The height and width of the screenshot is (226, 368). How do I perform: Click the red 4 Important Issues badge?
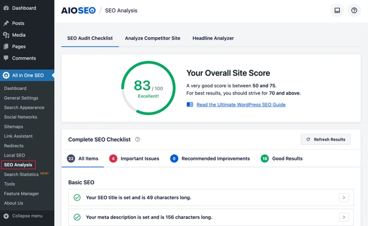[113, 158]
